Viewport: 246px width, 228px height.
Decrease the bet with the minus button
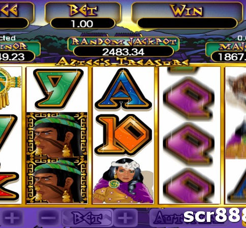(x=49, y=218)
